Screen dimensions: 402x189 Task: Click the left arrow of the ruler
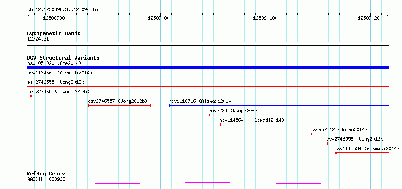point(28,14)
